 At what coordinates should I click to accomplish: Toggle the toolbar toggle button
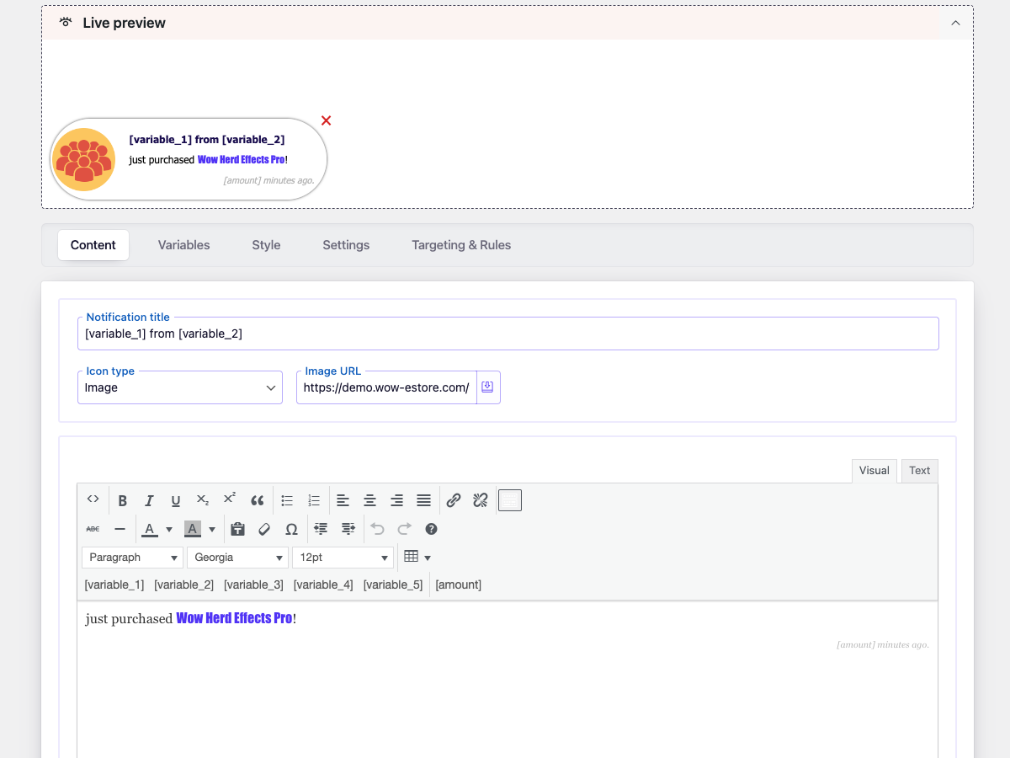tap(510, 500)
